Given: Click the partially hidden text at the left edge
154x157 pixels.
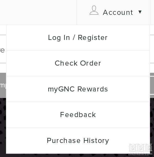Looking at the screenshot, I should click(2, 50).
